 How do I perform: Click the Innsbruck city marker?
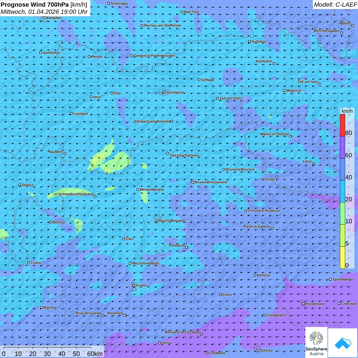[164, 92]
